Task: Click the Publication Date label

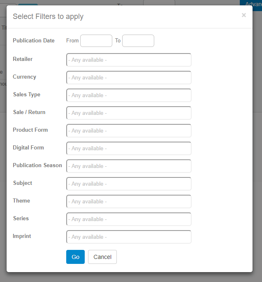Action: coord(33,41)
